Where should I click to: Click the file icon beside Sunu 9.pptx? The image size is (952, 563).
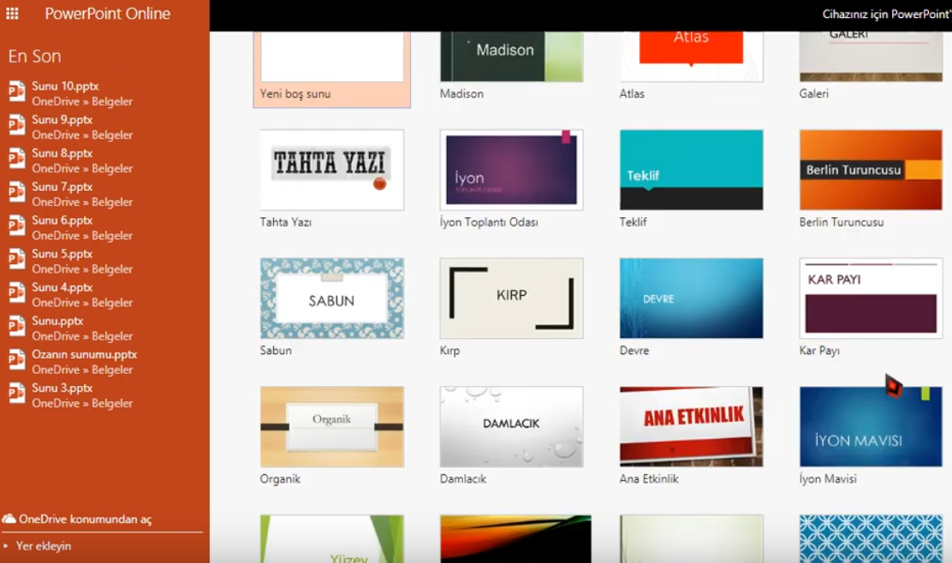tap(16, 126)
